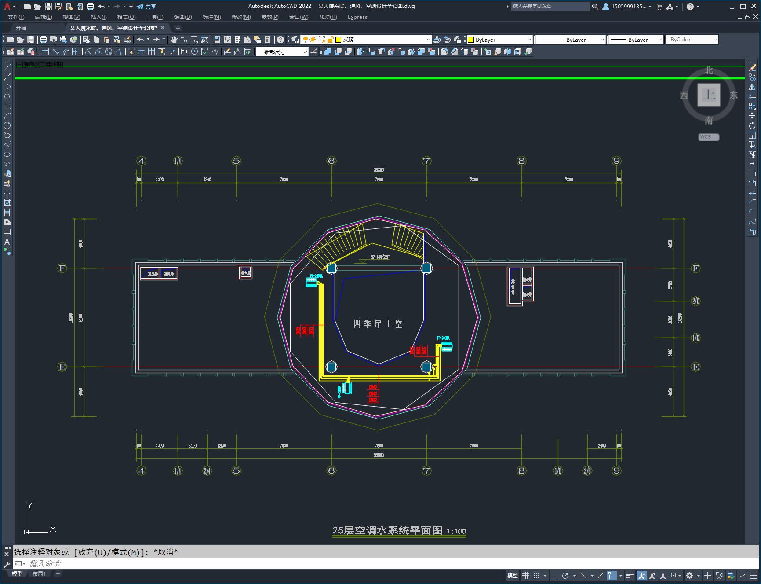This screenshot has height=584, width=761.
Task: Click the Table tool in left toolbar
Action: 7,232
